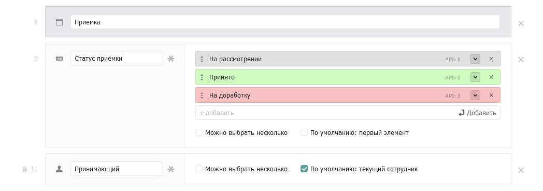This screenshot has width=543, height=191.
Task: Enable Можно выбрать несколько for Статус приемки
Action: coord(199,132)
